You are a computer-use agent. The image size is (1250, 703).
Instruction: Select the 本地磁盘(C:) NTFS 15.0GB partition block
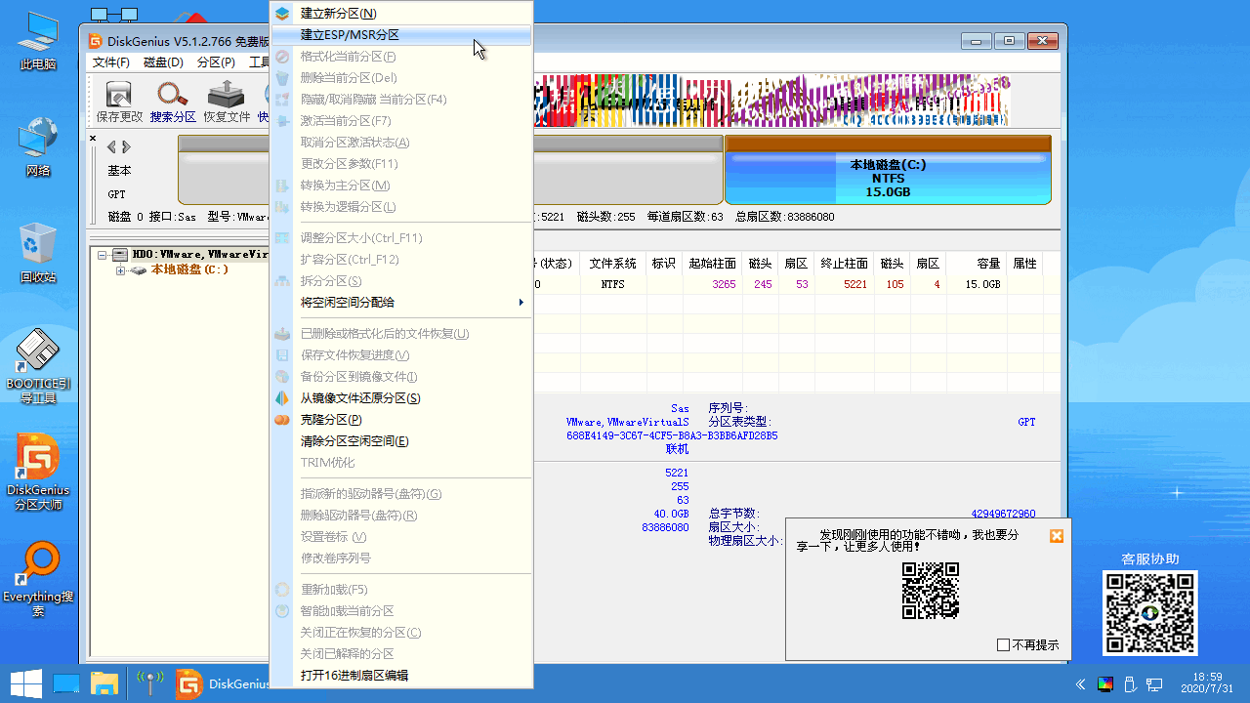(x=888, y=170)
